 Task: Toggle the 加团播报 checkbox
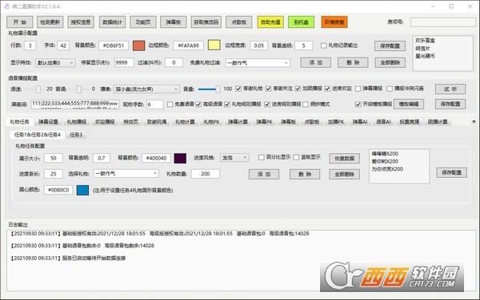[x=298, y=89]
